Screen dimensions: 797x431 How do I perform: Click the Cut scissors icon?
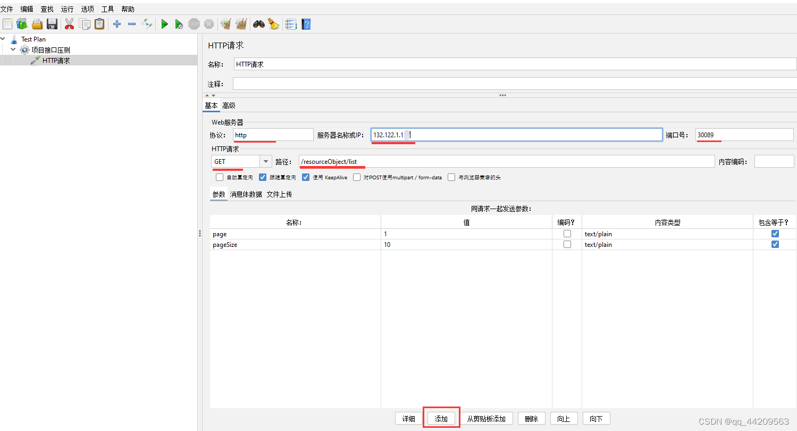[69, 24]
